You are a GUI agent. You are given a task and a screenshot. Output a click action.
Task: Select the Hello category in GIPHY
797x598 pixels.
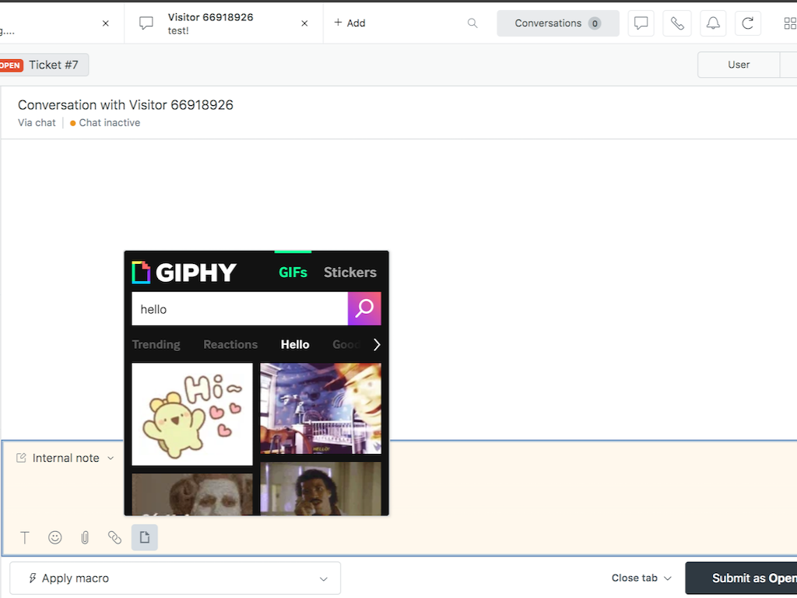pos(294,344)
